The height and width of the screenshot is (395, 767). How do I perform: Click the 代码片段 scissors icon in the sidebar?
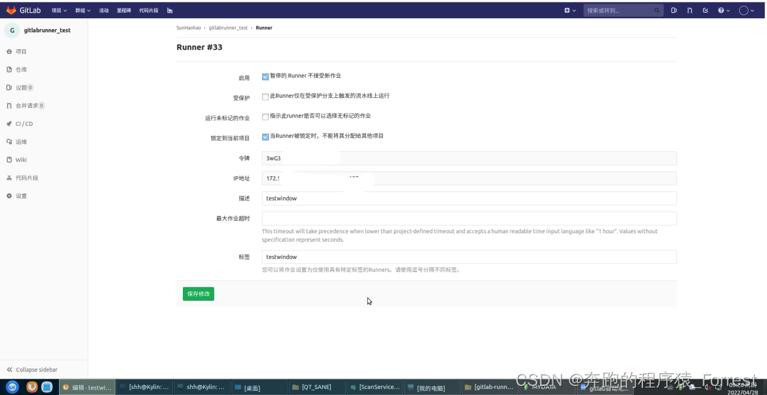pyautogui.click(x=9, y=178)
